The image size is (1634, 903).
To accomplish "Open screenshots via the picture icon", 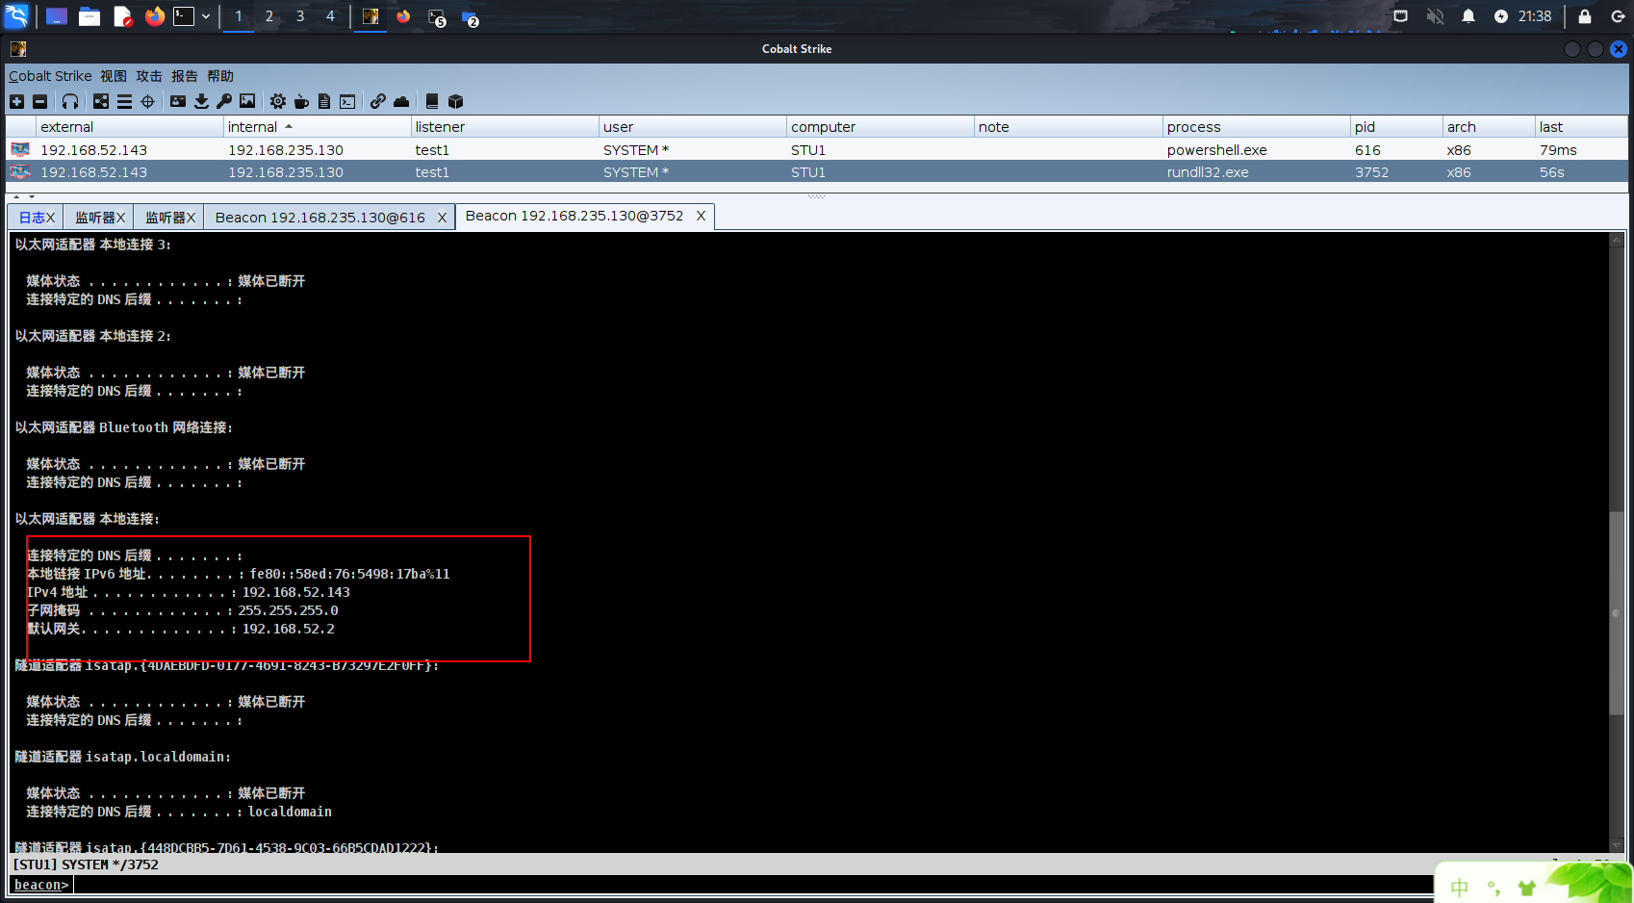I will pyautogui.click(x=247, y=101).
